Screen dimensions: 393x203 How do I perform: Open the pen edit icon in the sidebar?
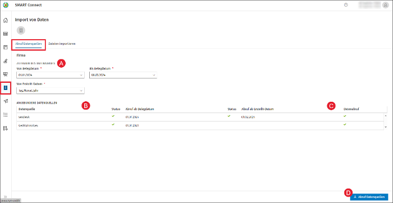tap(6, 60)
